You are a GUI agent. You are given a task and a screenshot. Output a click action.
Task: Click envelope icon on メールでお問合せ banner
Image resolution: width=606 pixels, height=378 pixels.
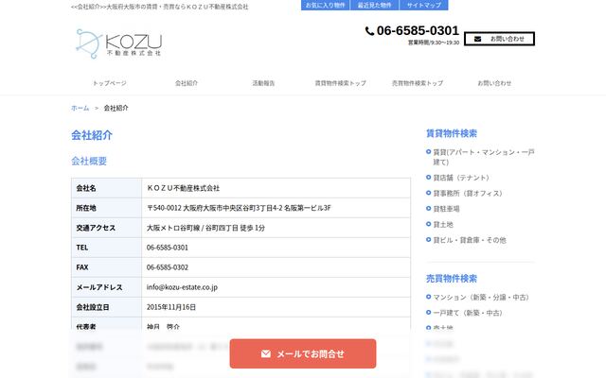[265, 353]
